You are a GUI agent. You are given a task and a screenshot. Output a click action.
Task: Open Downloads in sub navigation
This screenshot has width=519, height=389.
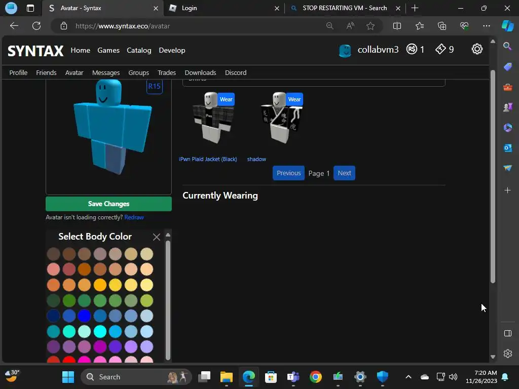click(200, 72)
